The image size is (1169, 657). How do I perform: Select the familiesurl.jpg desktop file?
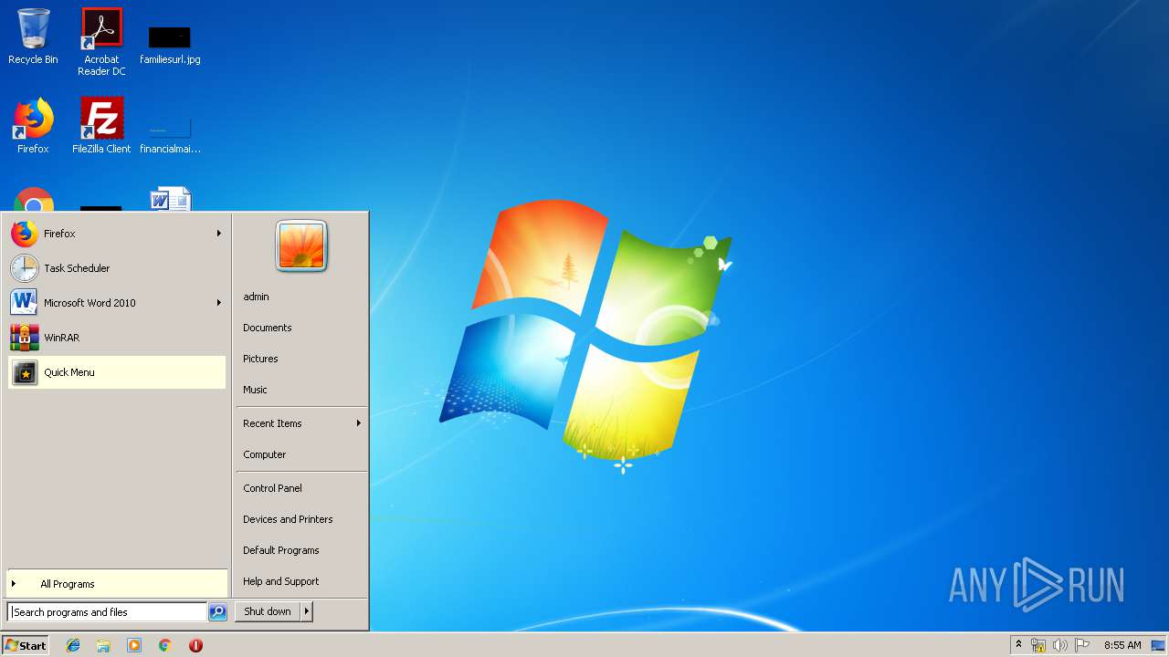(170, 43)
